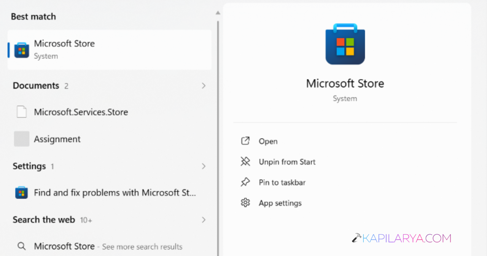Click the Microsoft Store title in preview pane
Image resolution: width=487 pixels, height=256 pixels.
coord(345,84)
